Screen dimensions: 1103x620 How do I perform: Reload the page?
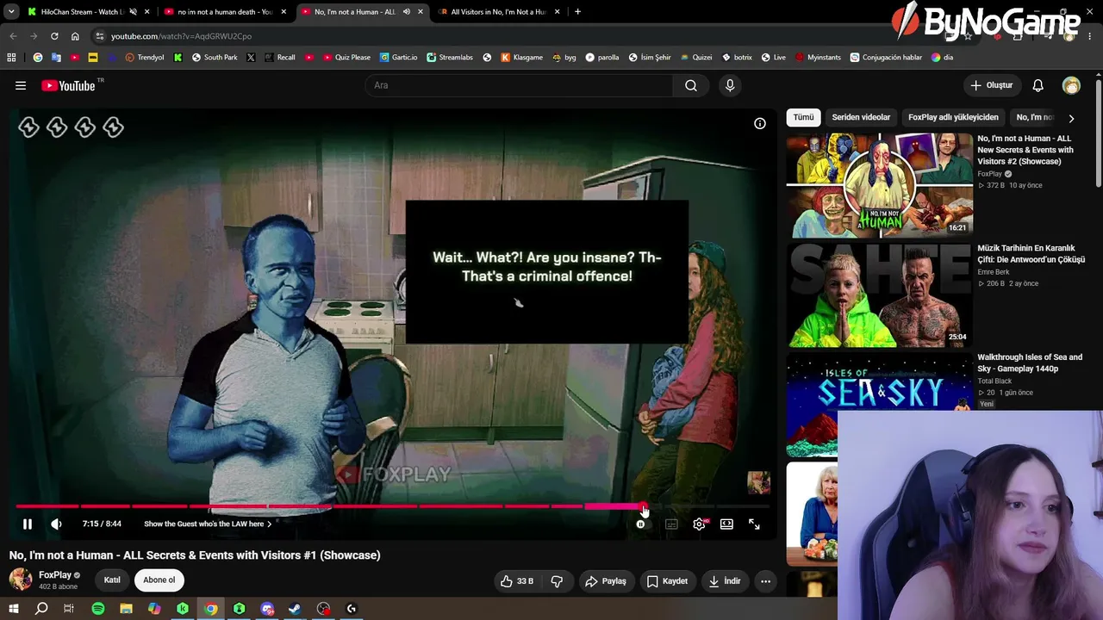(x=54, y=36)
